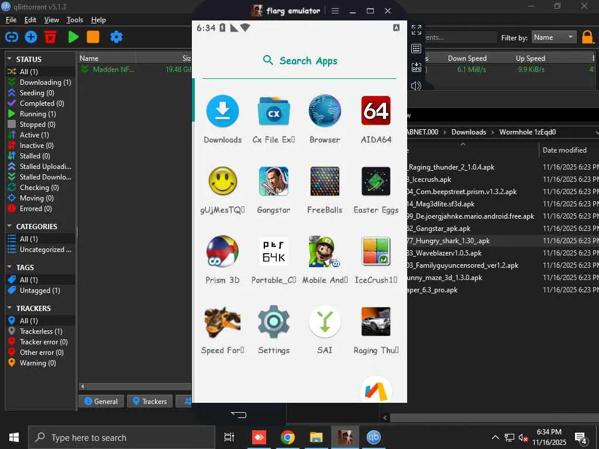
Task: Click the orange stop torrent icon
Action: pyautogui.click(x=93, y=37)
